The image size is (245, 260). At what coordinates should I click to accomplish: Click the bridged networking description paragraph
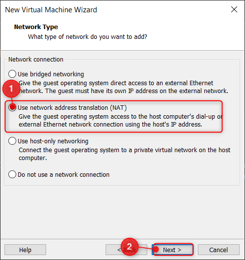point(123,87)
